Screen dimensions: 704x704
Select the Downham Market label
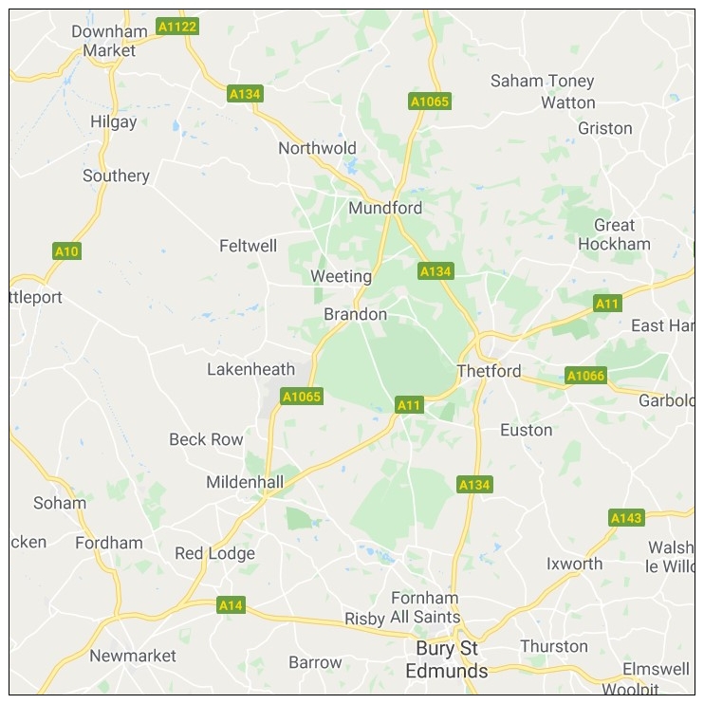[x=109, y=41]
